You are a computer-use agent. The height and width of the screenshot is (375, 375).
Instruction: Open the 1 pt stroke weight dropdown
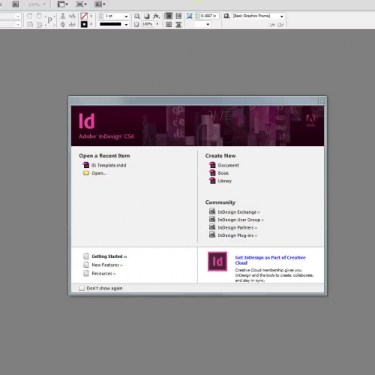[126, 16]
